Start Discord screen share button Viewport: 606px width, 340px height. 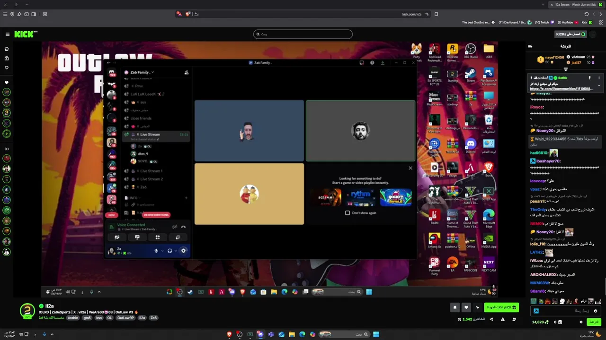[137, 238]
